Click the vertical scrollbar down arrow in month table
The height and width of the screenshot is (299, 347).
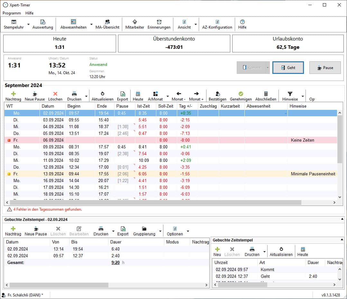coord(340,197)
